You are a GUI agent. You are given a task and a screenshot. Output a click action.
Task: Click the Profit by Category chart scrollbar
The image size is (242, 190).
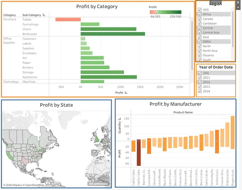192,46
